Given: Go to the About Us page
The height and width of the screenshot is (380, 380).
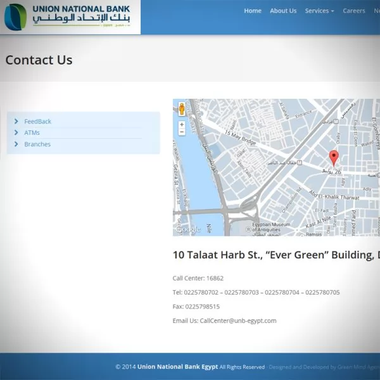Looking at the screenshot, I should tap(283, 11).
